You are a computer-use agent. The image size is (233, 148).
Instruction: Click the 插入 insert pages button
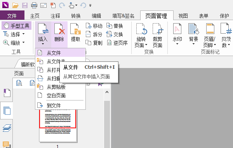[43, 34]
